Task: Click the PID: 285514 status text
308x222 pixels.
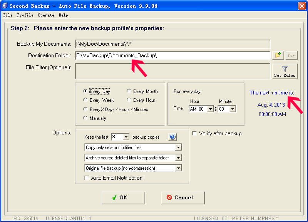Action: pos(25,218)
